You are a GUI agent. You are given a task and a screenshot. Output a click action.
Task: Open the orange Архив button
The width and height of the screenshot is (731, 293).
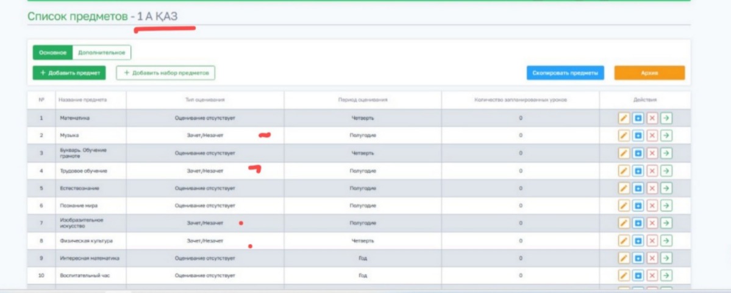tap(649, 73)
